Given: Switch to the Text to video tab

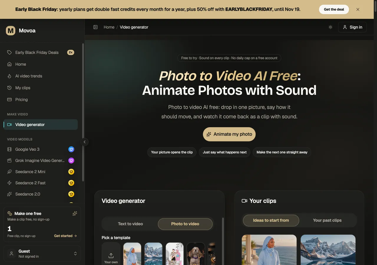Looking at the screenshot, I should point(130,224).
